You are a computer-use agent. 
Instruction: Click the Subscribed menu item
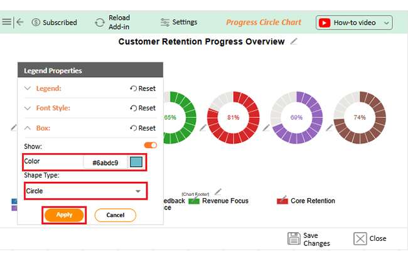[x=54, y=23]
